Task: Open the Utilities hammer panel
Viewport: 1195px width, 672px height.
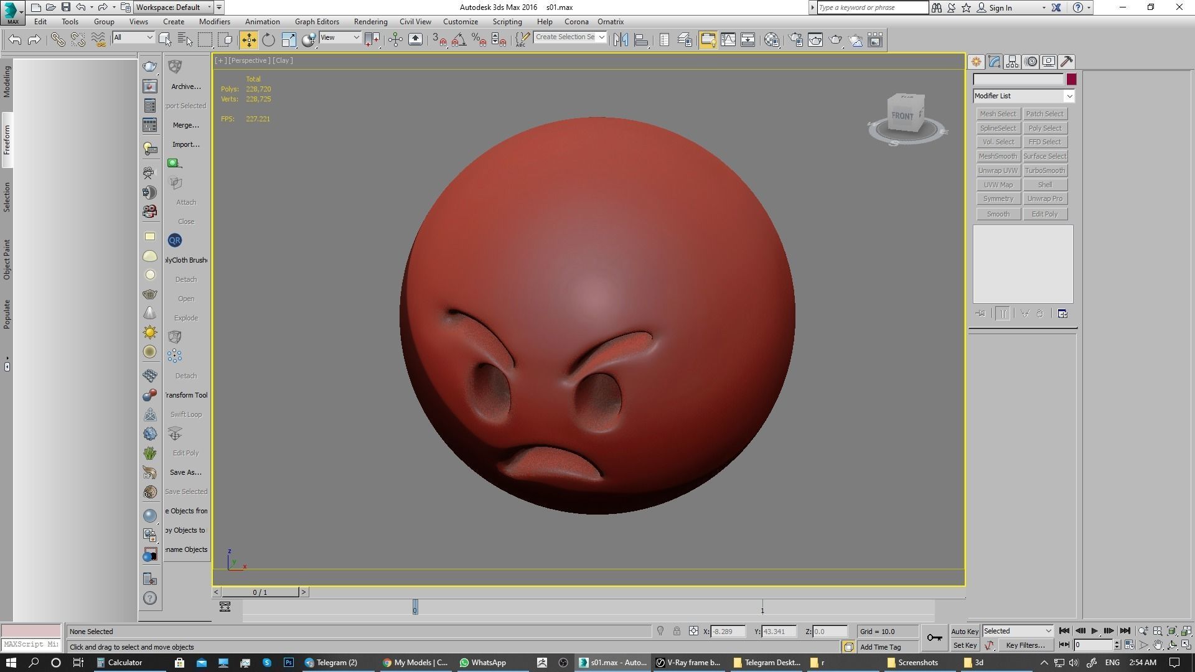Action: (x=1067, y=62)
